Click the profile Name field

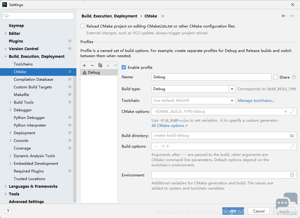pos(211,77)
